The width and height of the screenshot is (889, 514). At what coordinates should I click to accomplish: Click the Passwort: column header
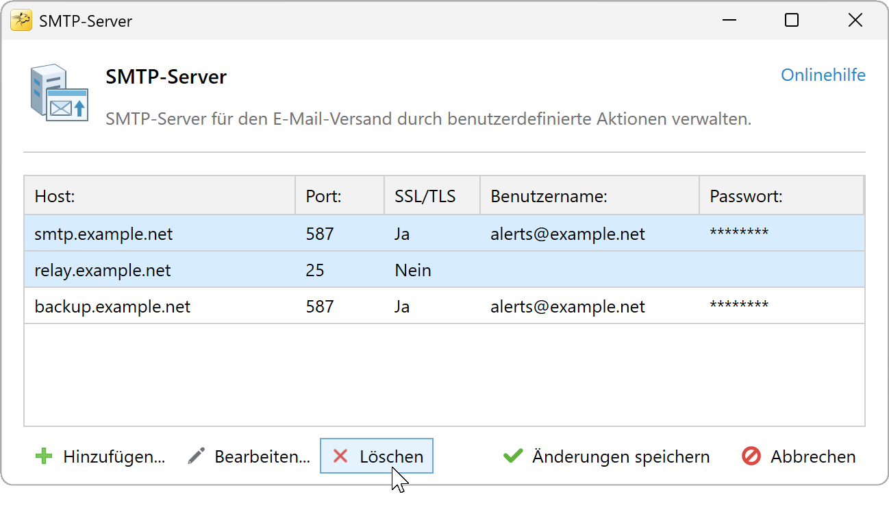[781, 196]
